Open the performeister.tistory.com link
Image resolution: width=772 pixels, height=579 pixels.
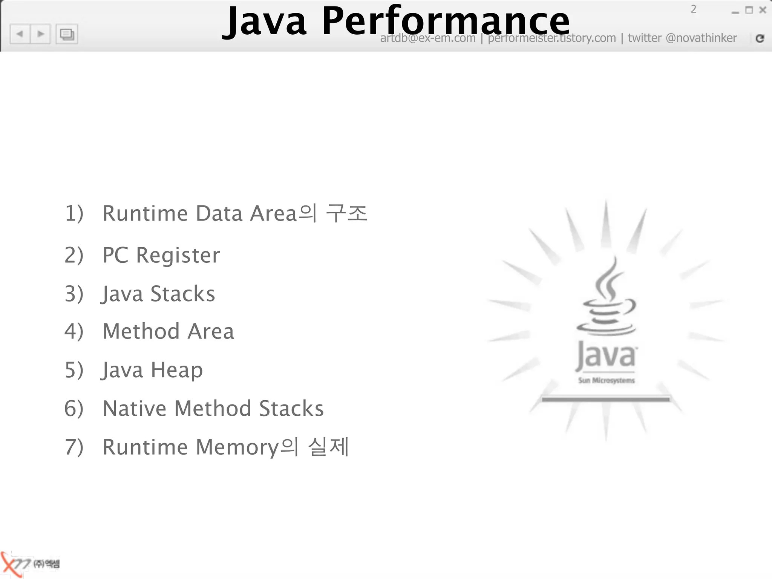[x=552, y=38]
